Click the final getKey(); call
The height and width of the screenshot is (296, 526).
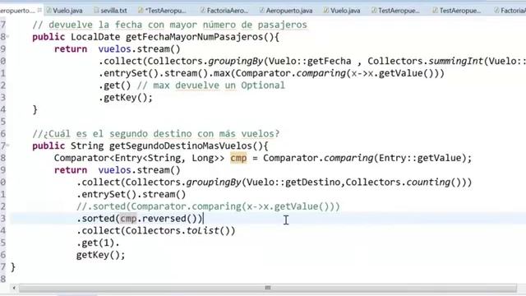(100, 255)
